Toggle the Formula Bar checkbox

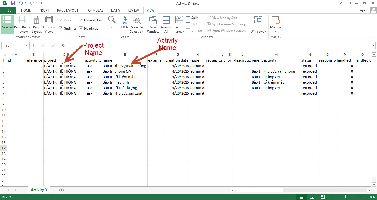click(x=81, y=20)
